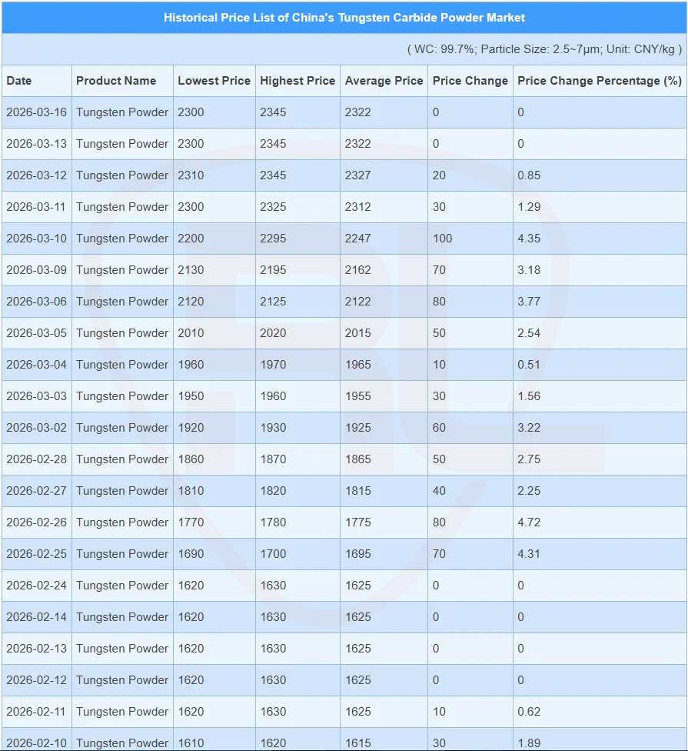This screenshot has width=688, height=751.
Task: Click the Highest Price column header
Action: (x=297, y=81)
